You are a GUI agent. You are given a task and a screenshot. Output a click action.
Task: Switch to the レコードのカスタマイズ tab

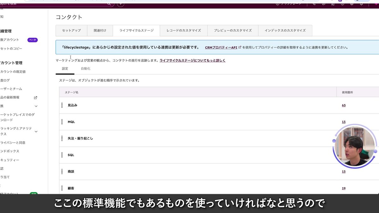[x=185, y=31]
